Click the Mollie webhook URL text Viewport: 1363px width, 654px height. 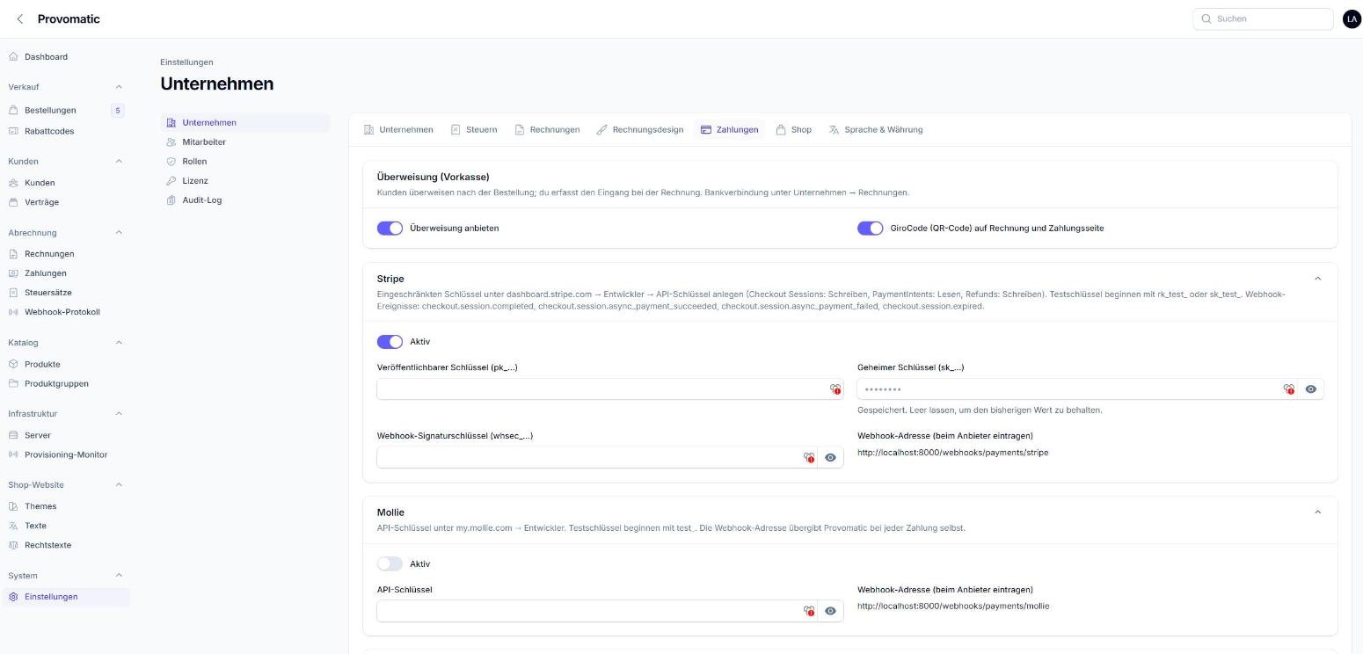click(x=953, y=606)
